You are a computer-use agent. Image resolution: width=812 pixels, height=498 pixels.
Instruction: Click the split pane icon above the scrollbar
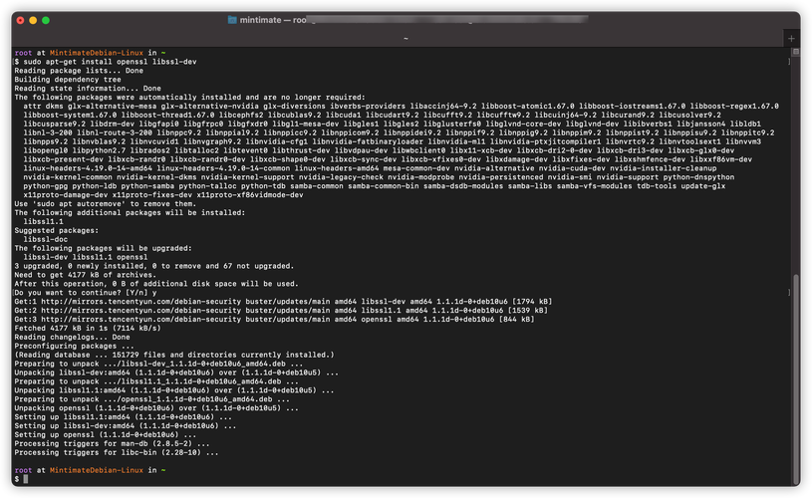coord(796,52)
